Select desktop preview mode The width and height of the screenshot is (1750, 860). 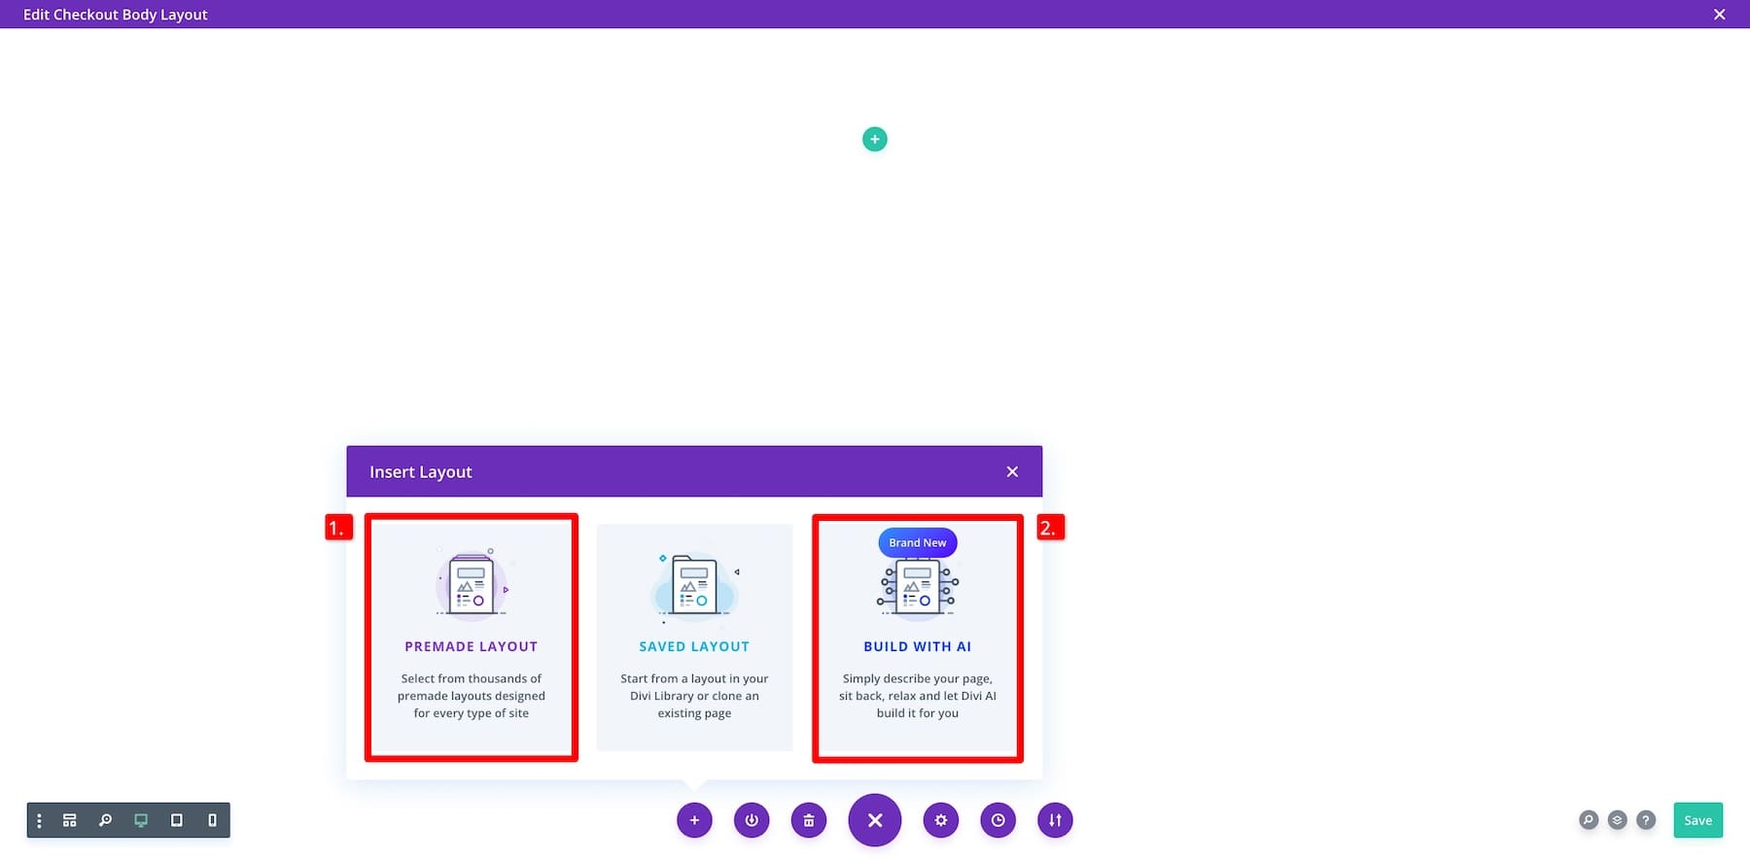pyautogui.click(x=141, y=820)
